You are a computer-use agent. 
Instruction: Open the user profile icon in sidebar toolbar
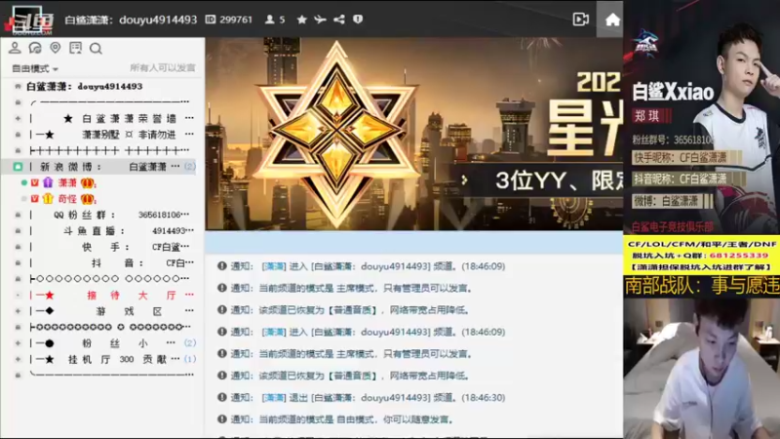click(x=15, y=48)
